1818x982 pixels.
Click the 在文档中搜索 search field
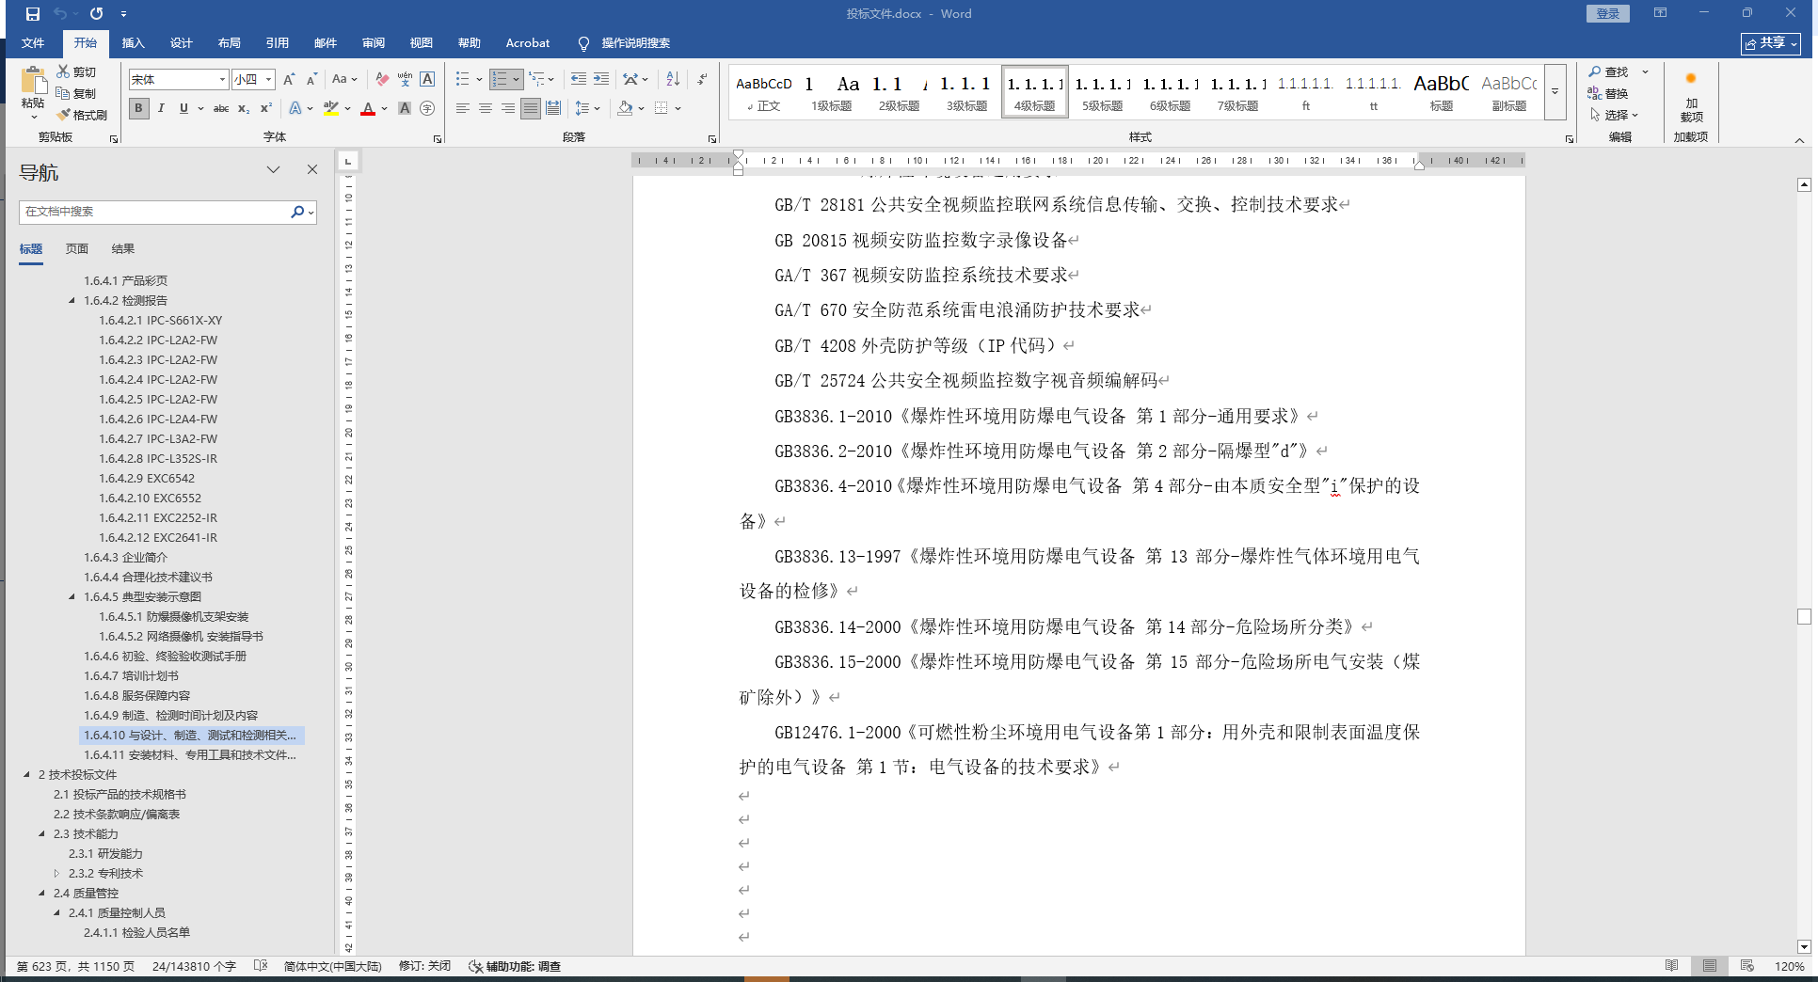(x=154, y=212)
